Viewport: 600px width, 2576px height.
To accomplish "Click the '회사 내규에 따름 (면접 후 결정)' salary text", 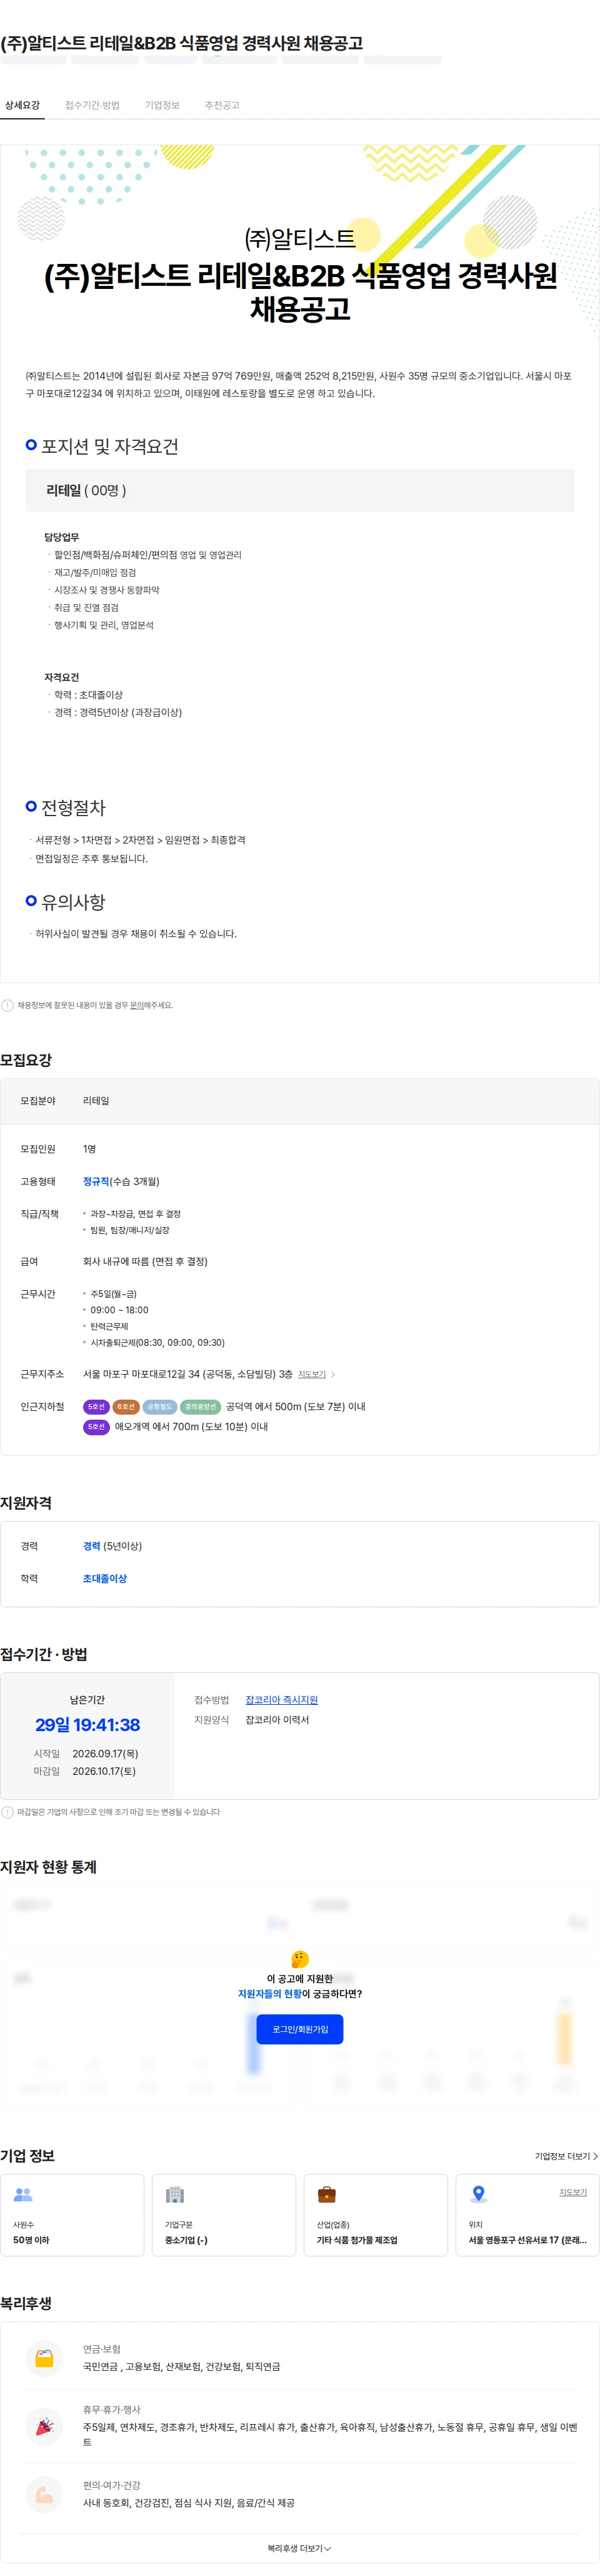I will [x=145, y=1261].
